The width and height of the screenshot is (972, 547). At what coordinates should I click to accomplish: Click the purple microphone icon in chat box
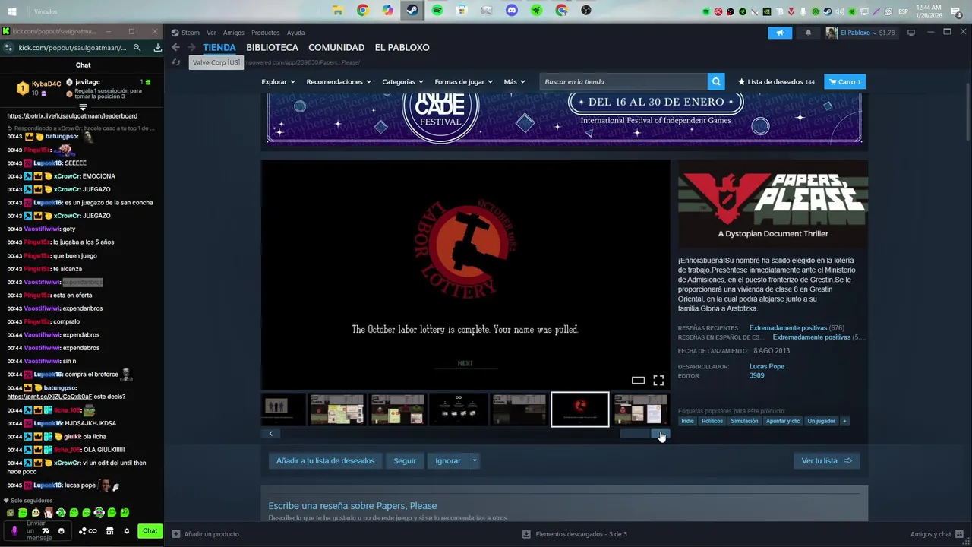14,531
